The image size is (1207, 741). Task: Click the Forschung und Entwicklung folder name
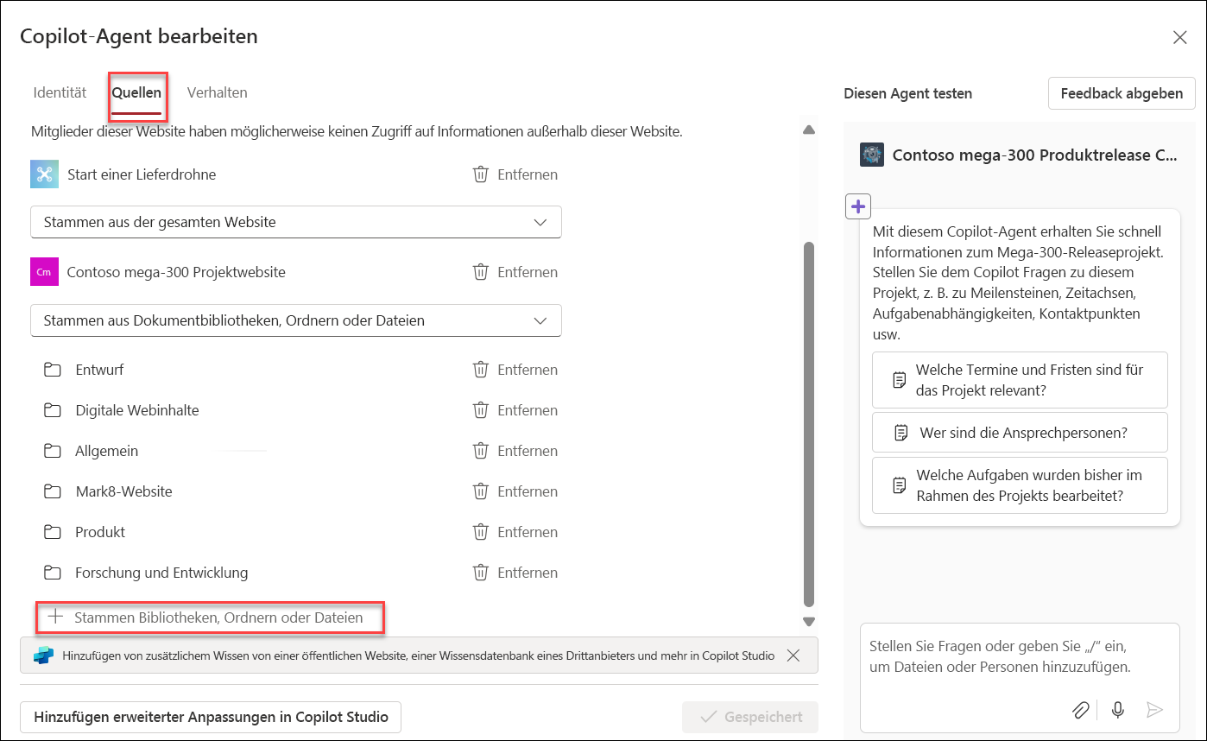(161, 573)
